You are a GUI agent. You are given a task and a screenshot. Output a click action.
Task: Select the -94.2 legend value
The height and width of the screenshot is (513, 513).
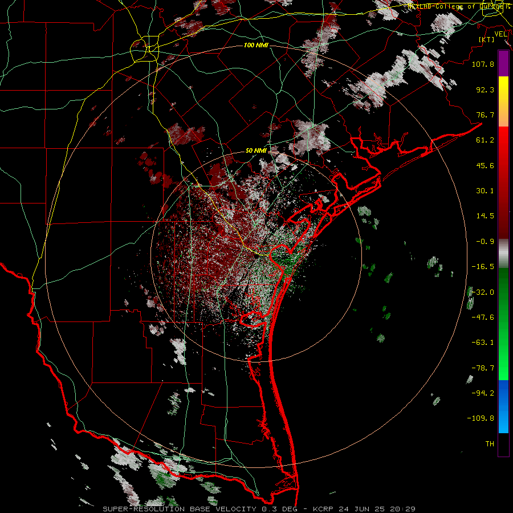[483, 393]
